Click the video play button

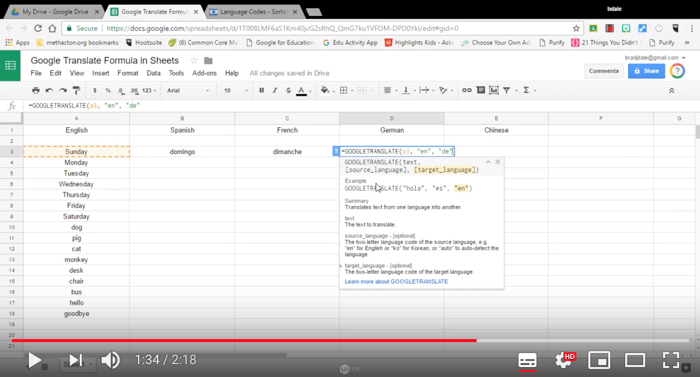(34, 360)
